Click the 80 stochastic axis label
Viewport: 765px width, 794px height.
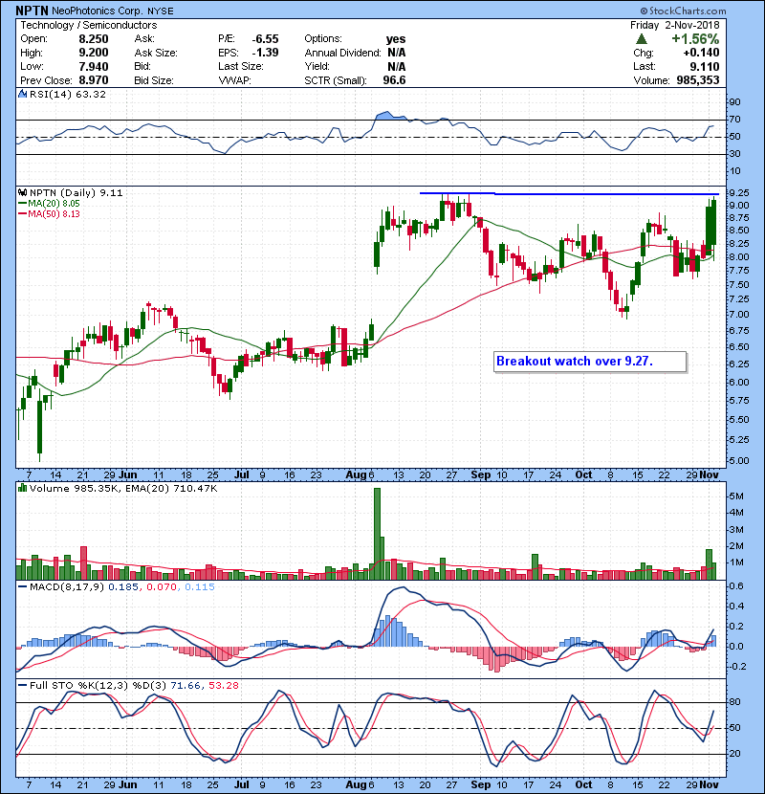[734, 702]
